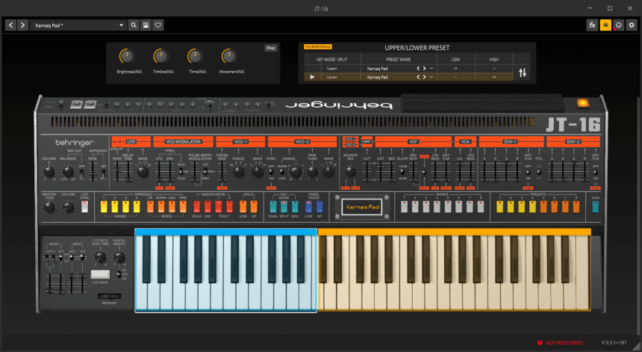
Task: Toggle the Hold LOW button
Action: click(x=243, y=206)
